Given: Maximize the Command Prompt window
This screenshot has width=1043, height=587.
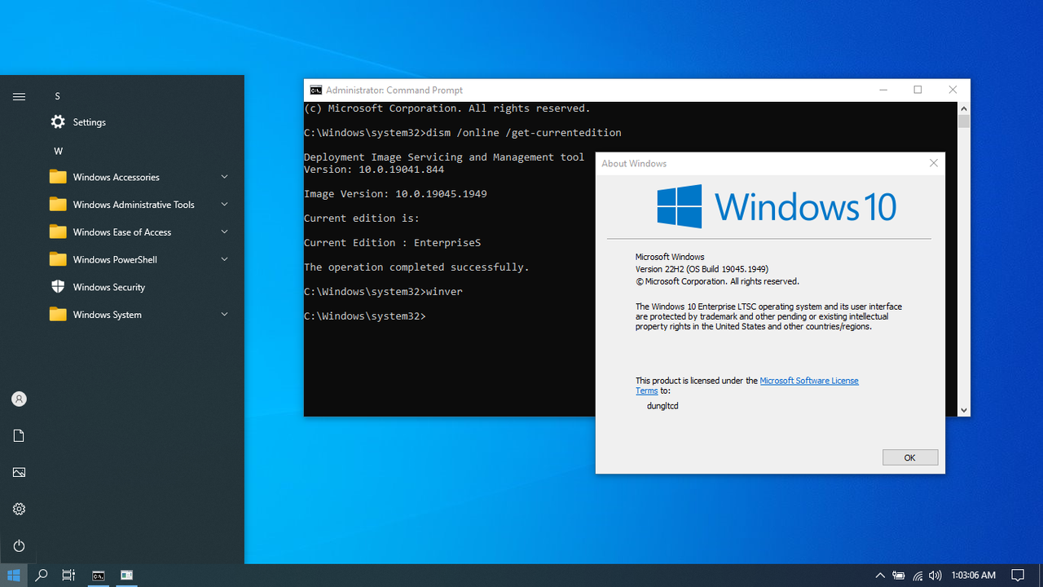Looking at the screenshot, I should [918, 90].
